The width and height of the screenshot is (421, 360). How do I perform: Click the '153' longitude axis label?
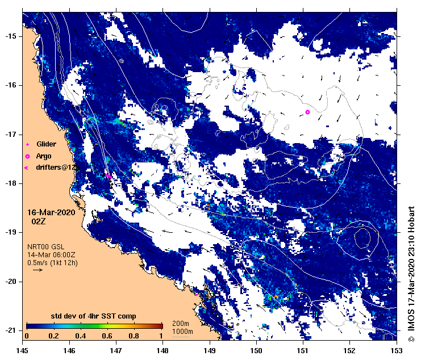(397, 351)
